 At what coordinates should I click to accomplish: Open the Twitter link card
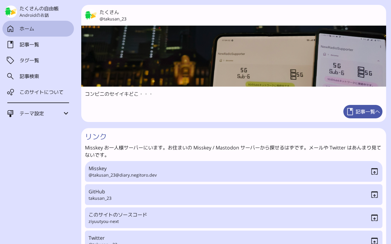(234, 237)
